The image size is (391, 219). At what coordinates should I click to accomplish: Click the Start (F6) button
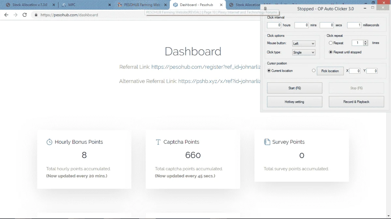click(x=295, y=88)
